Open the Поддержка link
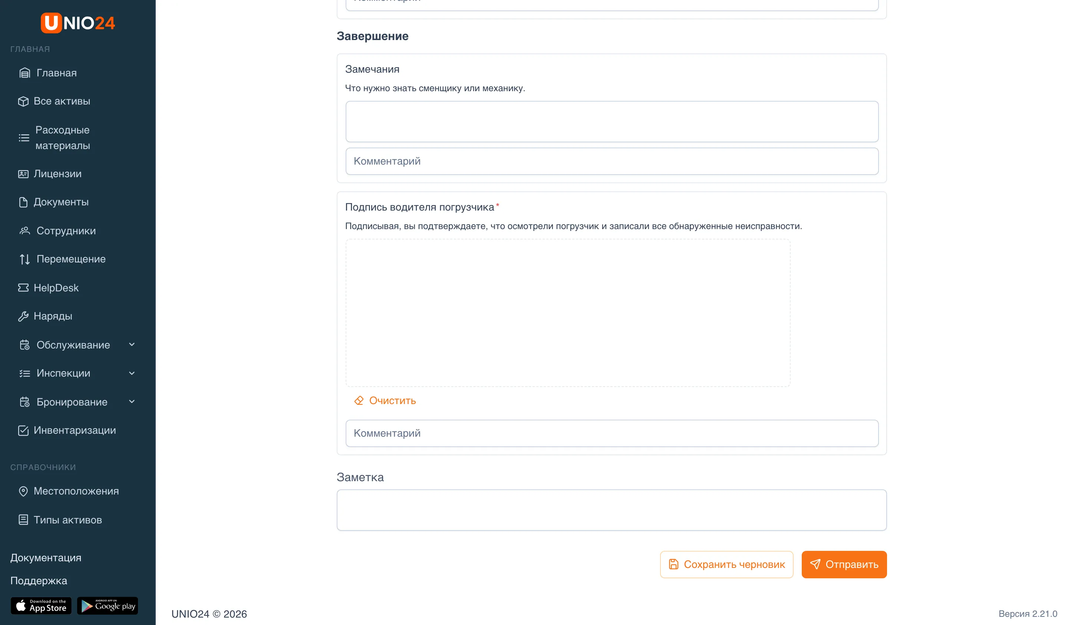 (39, 581)
